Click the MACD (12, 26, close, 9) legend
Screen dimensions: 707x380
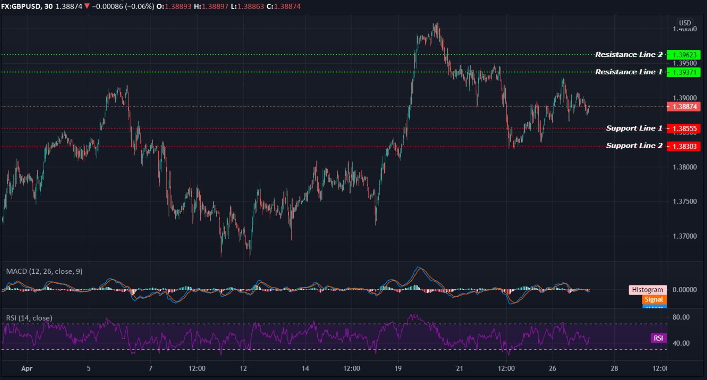click(x=44, y=272)
